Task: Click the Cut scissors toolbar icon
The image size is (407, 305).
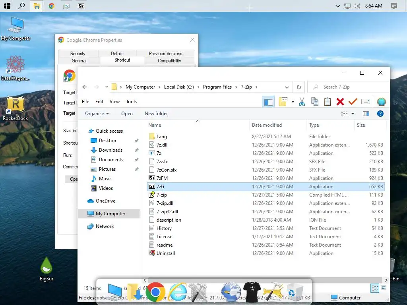Action: [x=302, y=102]
